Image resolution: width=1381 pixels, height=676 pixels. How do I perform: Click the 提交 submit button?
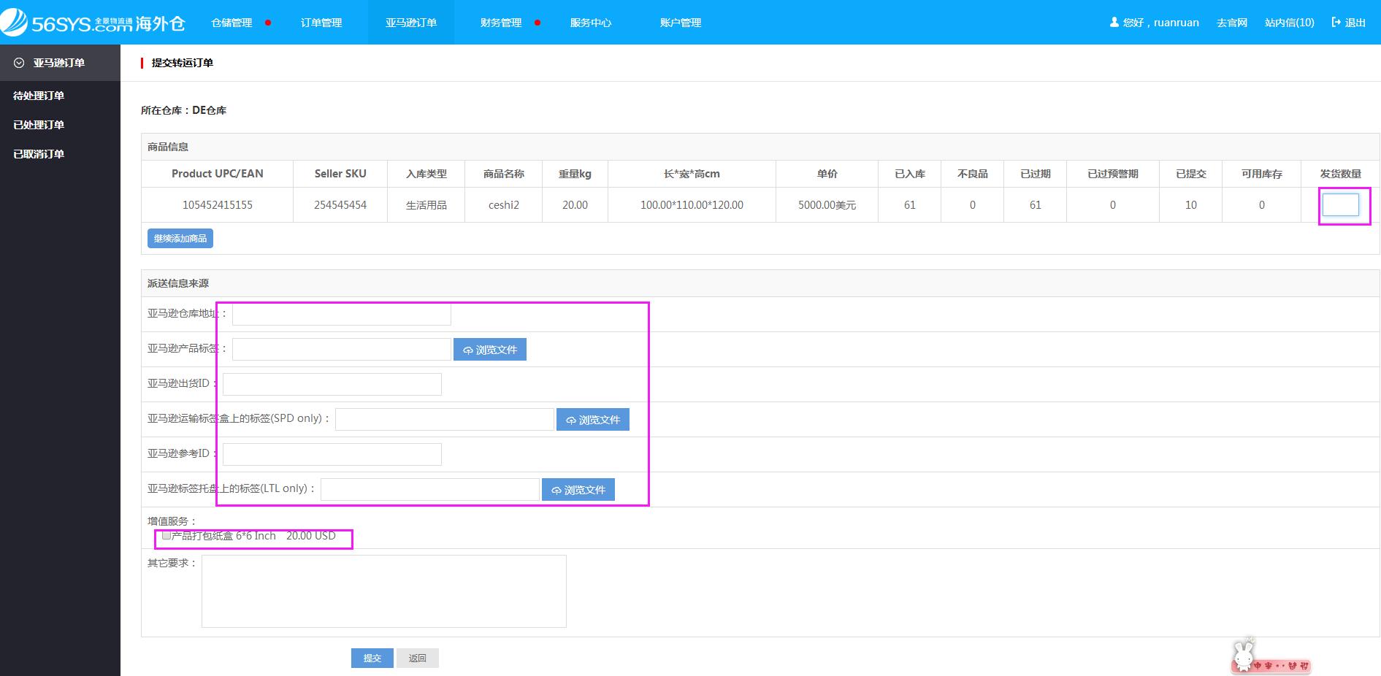pyautogui.click(x=372, y=658)
